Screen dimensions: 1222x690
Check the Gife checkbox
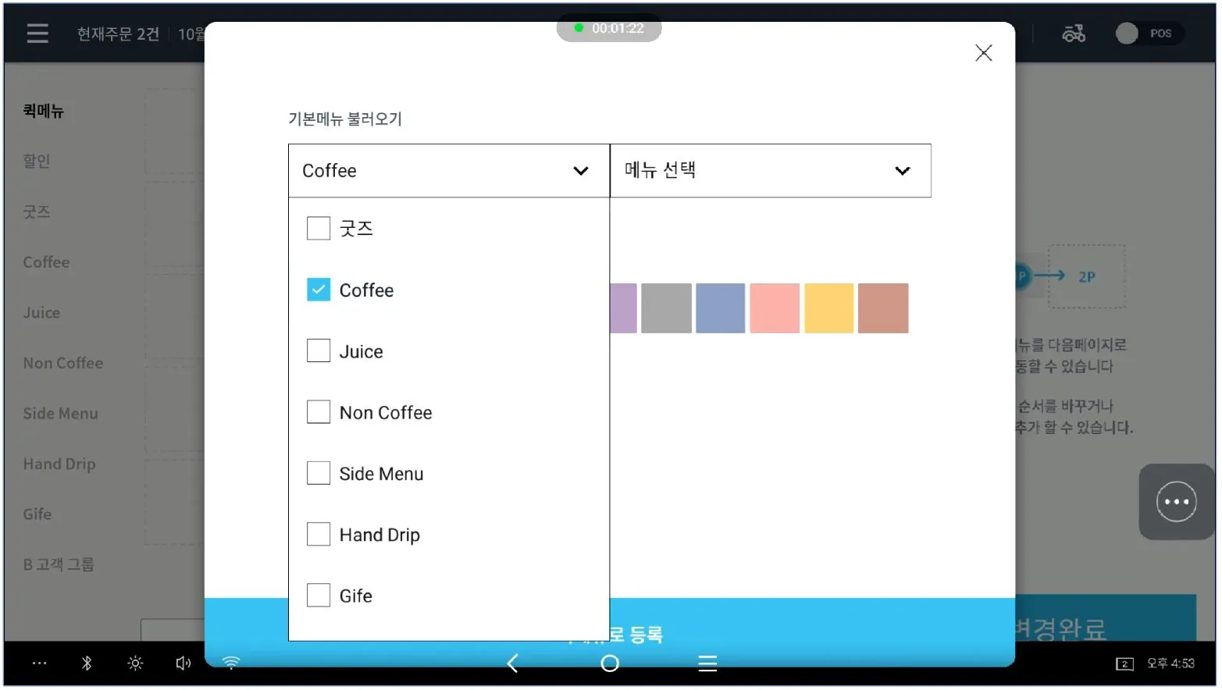(x=319, y=595)
